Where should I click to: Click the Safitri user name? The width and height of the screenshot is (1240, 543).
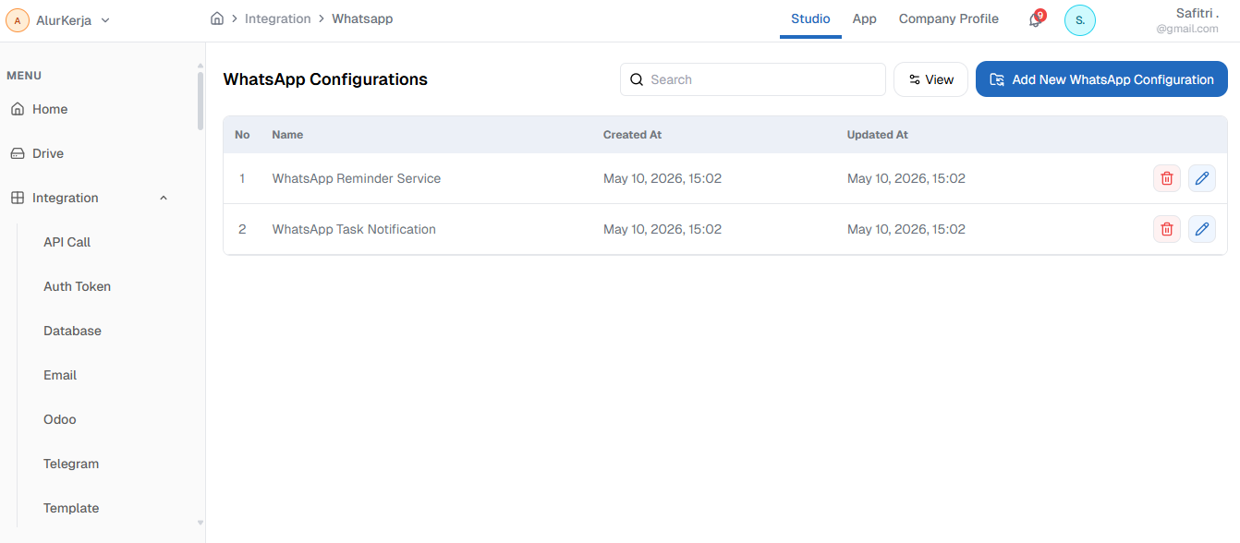1197,13
